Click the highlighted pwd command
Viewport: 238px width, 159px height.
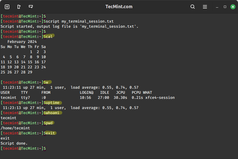pos(49,123)
